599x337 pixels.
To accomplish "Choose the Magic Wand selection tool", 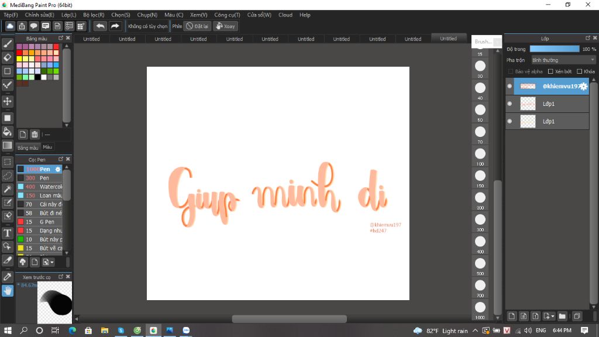I will click(8, 189).
